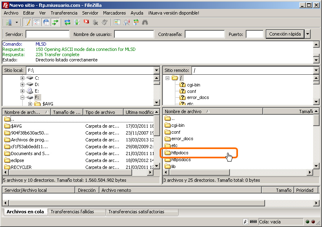Image resolution: width=322 pixels, height=227 pixels.
Task: Click the red activity LED in status bar
Action: click(x=313, y=222)
